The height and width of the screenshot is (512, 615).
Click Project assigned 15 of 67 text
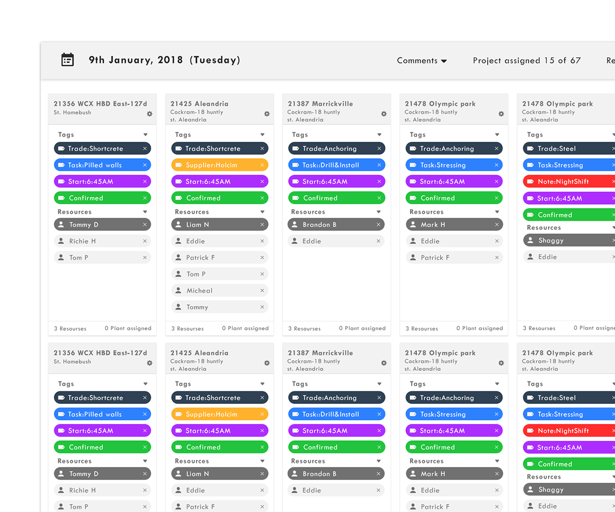coord(527,60)
